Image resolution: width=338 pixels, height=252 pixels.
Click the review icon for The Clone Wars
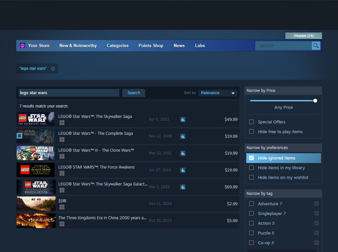pos(183,153)
